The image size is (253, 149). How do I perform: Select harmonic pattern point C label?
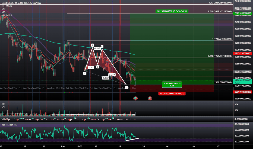click(x=102, y=47)
